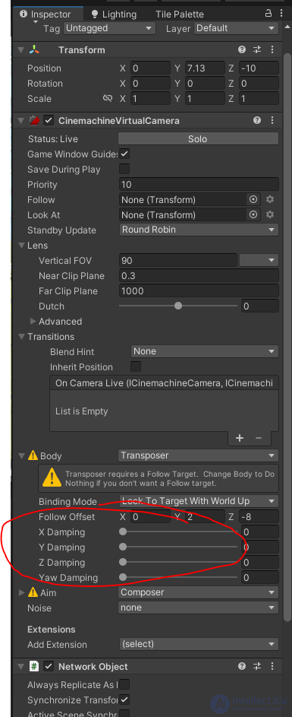Collapse the Transitions section
Viewport: 292px width, 717px height.
[x=21, y=337]
